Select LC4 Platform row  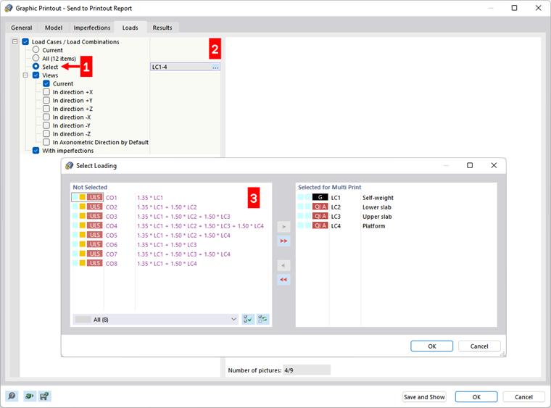click(x=397, y=226)
